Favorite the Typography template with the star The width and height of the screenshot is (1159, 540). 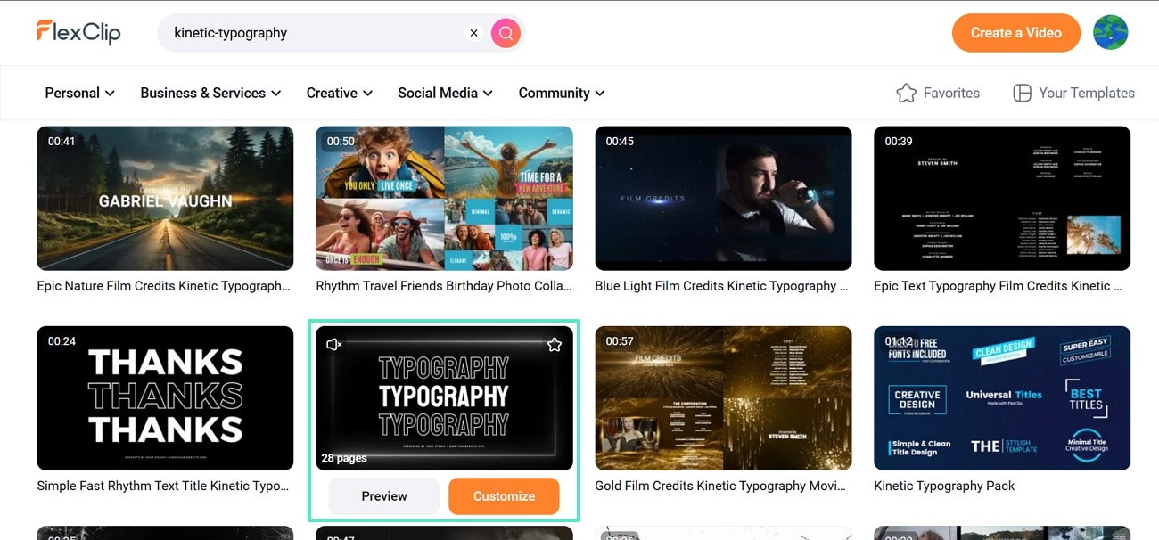[555, 344]
